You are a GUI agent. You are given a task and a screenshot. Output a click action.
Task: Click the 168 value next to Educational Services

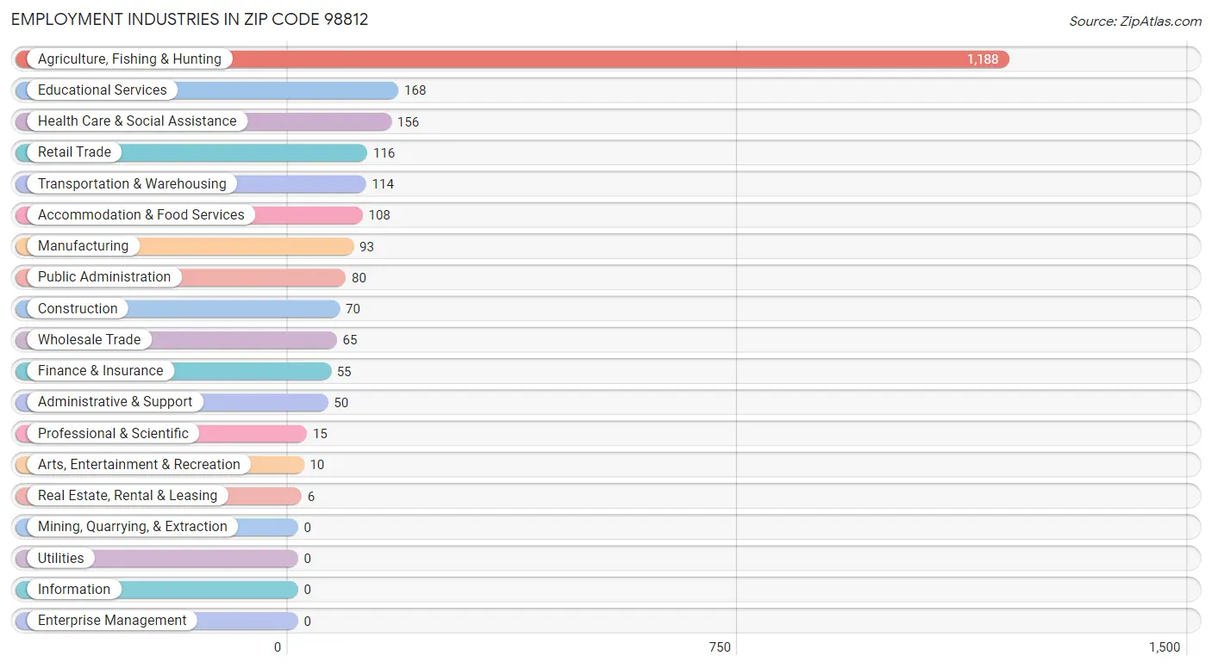coord(415,90)
